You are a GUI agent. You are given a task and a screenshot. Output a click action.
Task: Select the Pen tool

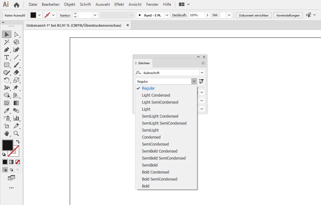point(7,50)
